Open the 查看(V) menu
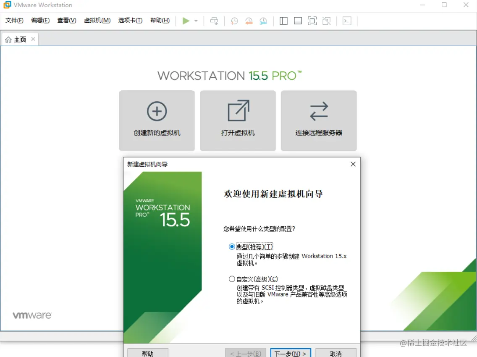Viewport: 477px width, 357px height. coord(67,21)
